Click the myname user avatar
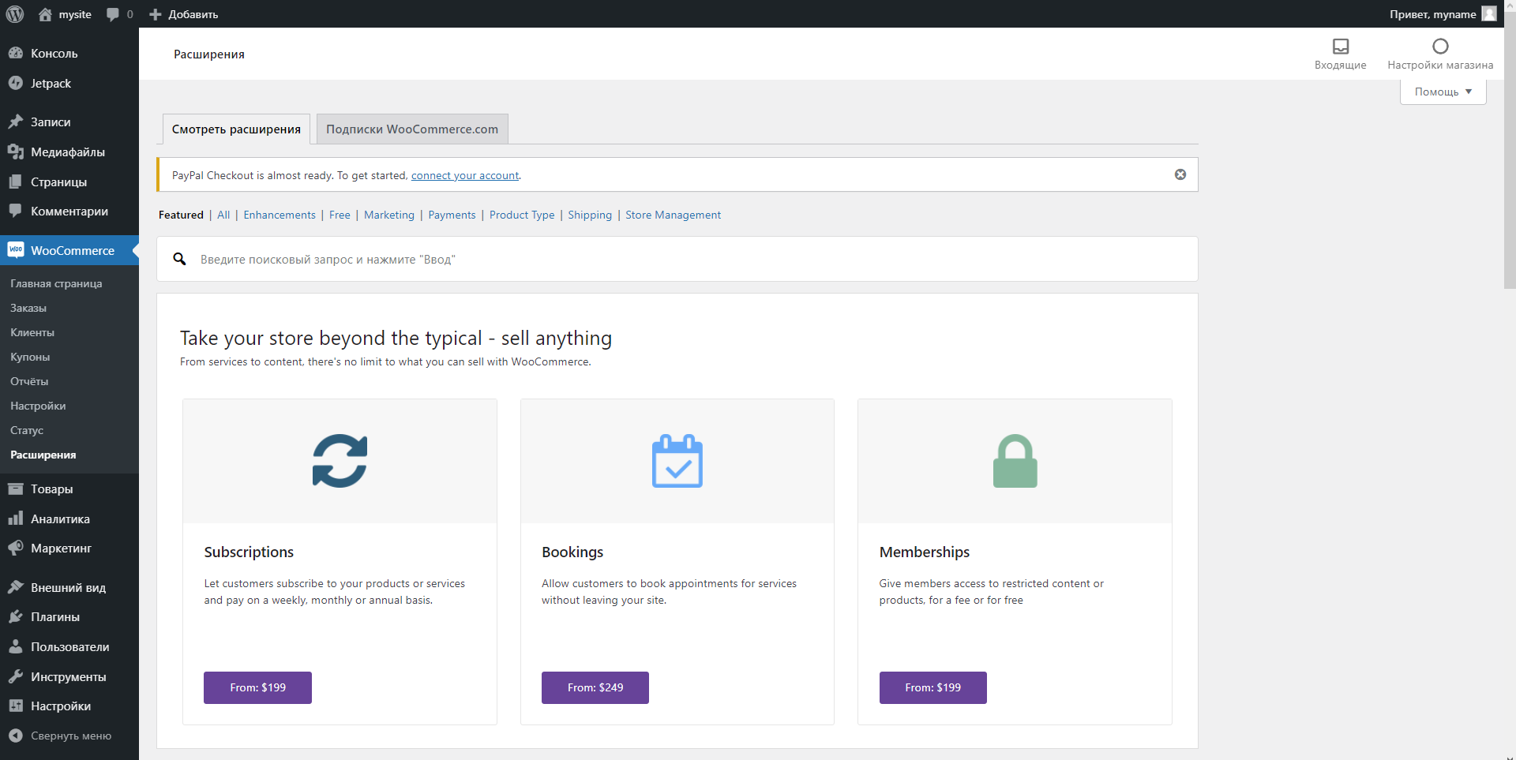This screenshot has width=1516, height=760. [x=1489, y=13]
